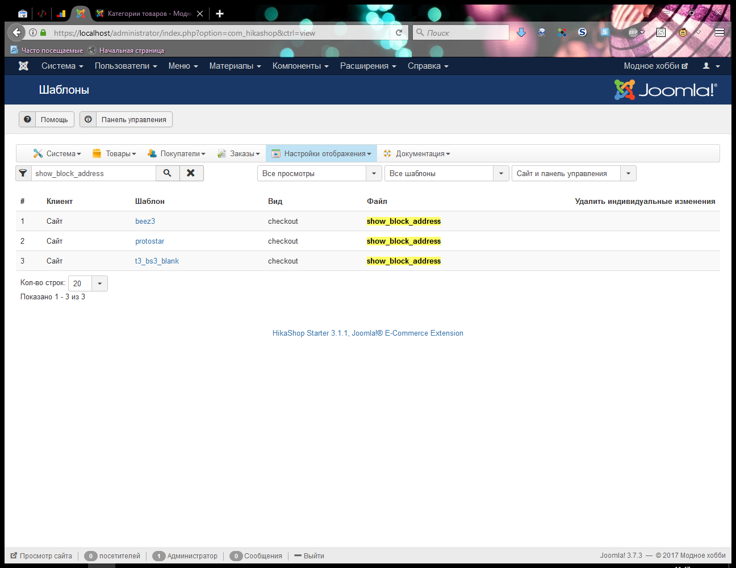Click the HikaShop Starter 3.1.1 footer link
736x568 pixels.
[368, 333]
